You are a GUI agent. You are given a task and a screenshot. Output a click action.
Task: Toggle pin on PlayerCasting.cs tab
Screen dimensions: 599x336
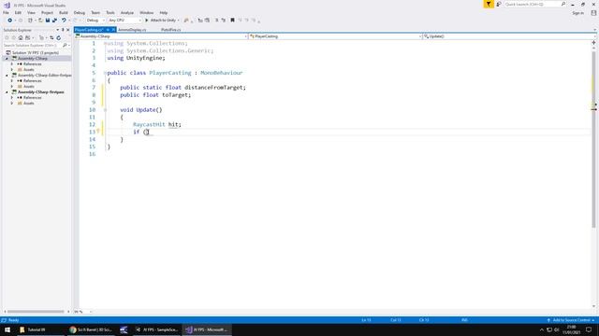[x=109, y=30]
